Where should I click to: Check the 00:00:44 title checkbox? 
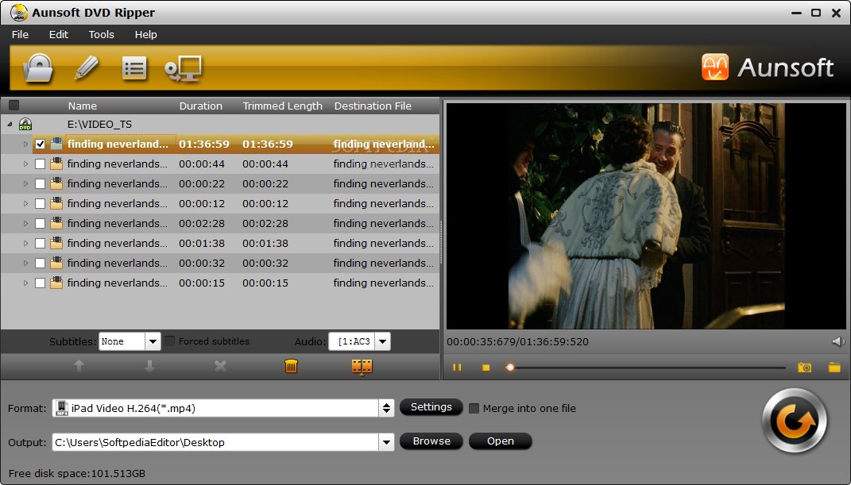(x=41, y=164)
